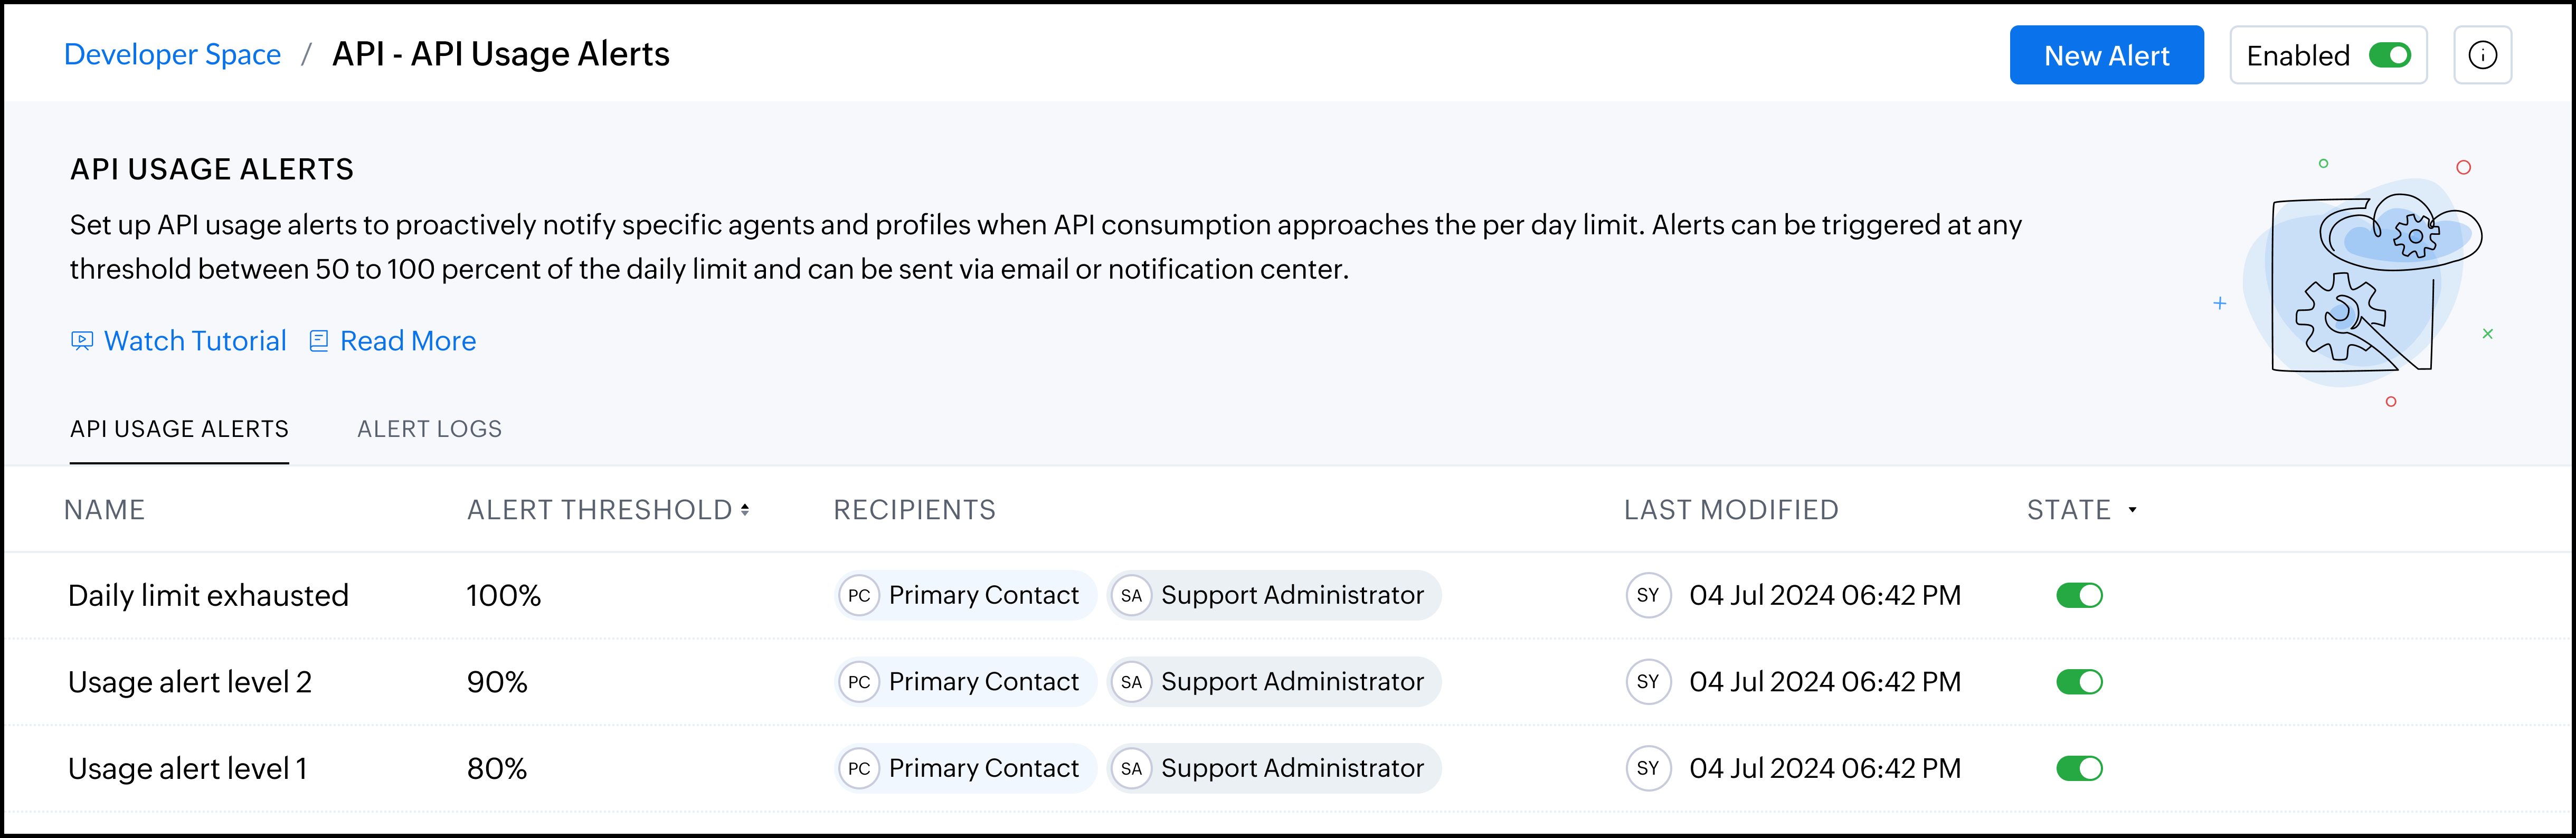Disable the Daily limit exhausted alert
The height and width of the screenshot is (838, 2576).
(2079, 596)
